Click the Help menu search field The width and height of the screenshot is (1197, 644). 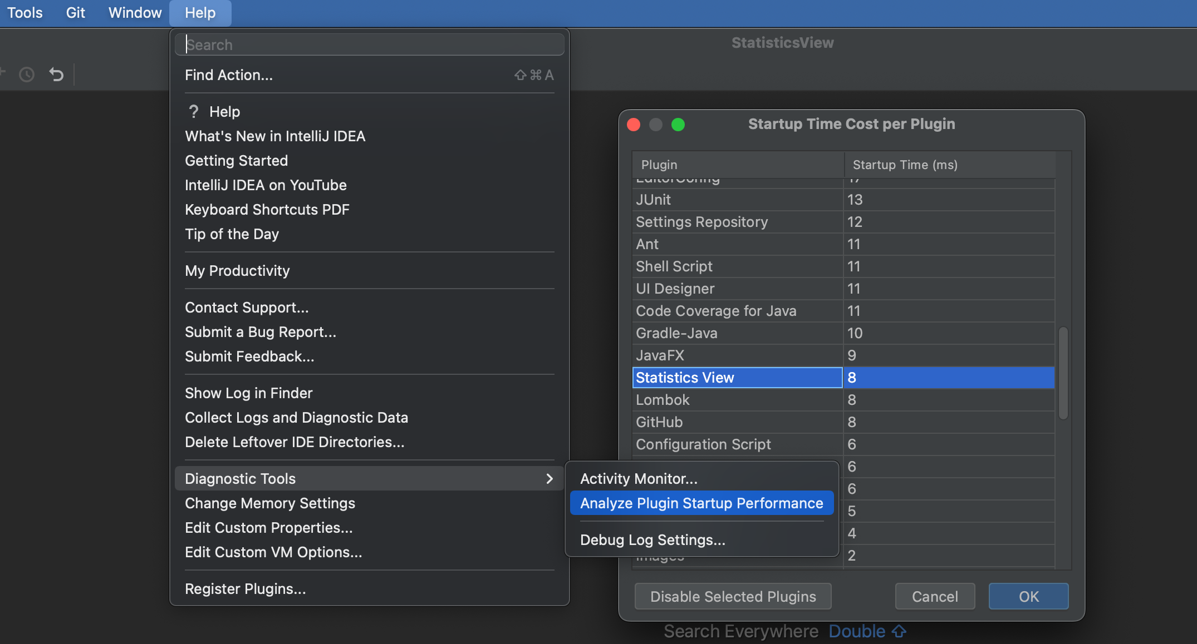click(370, 45)
